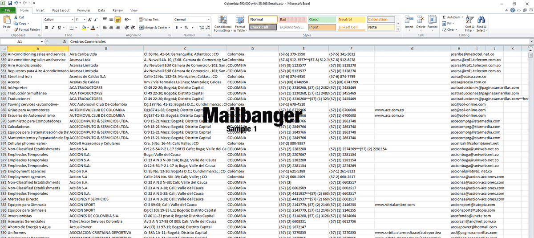Click the cell borders icon
Viewport: 534px width, 238px height.
[x=71, y=28]
